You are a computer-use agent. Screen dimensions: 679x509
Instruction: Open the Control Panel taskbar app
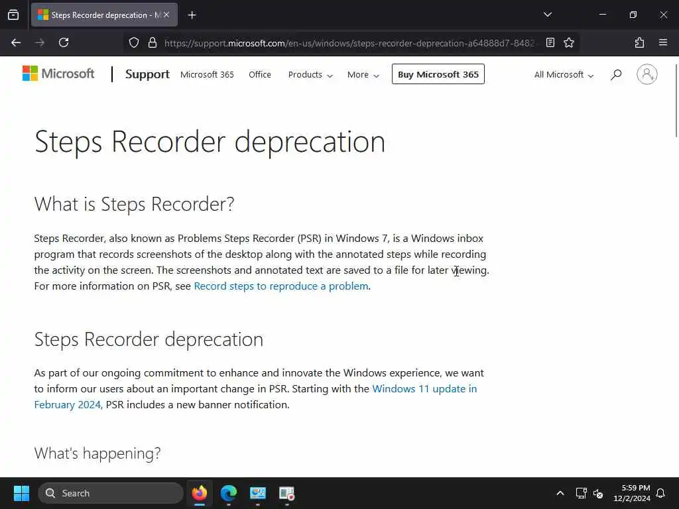point(258,493)
